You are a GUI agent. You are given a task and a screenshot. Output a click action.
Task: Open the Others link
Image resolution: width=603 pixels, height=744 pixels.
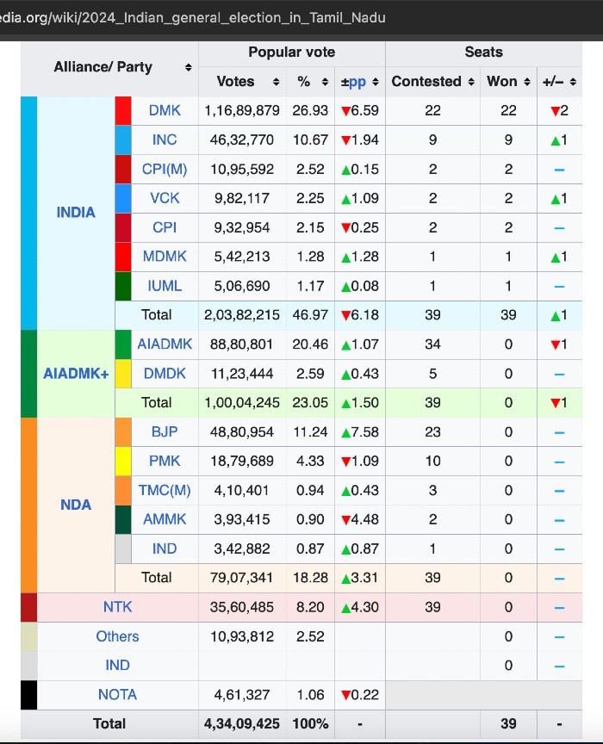point(117,636)
